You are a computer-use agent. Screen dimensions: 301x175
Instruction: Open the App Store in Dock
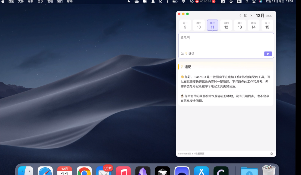[x=201, y=171]
